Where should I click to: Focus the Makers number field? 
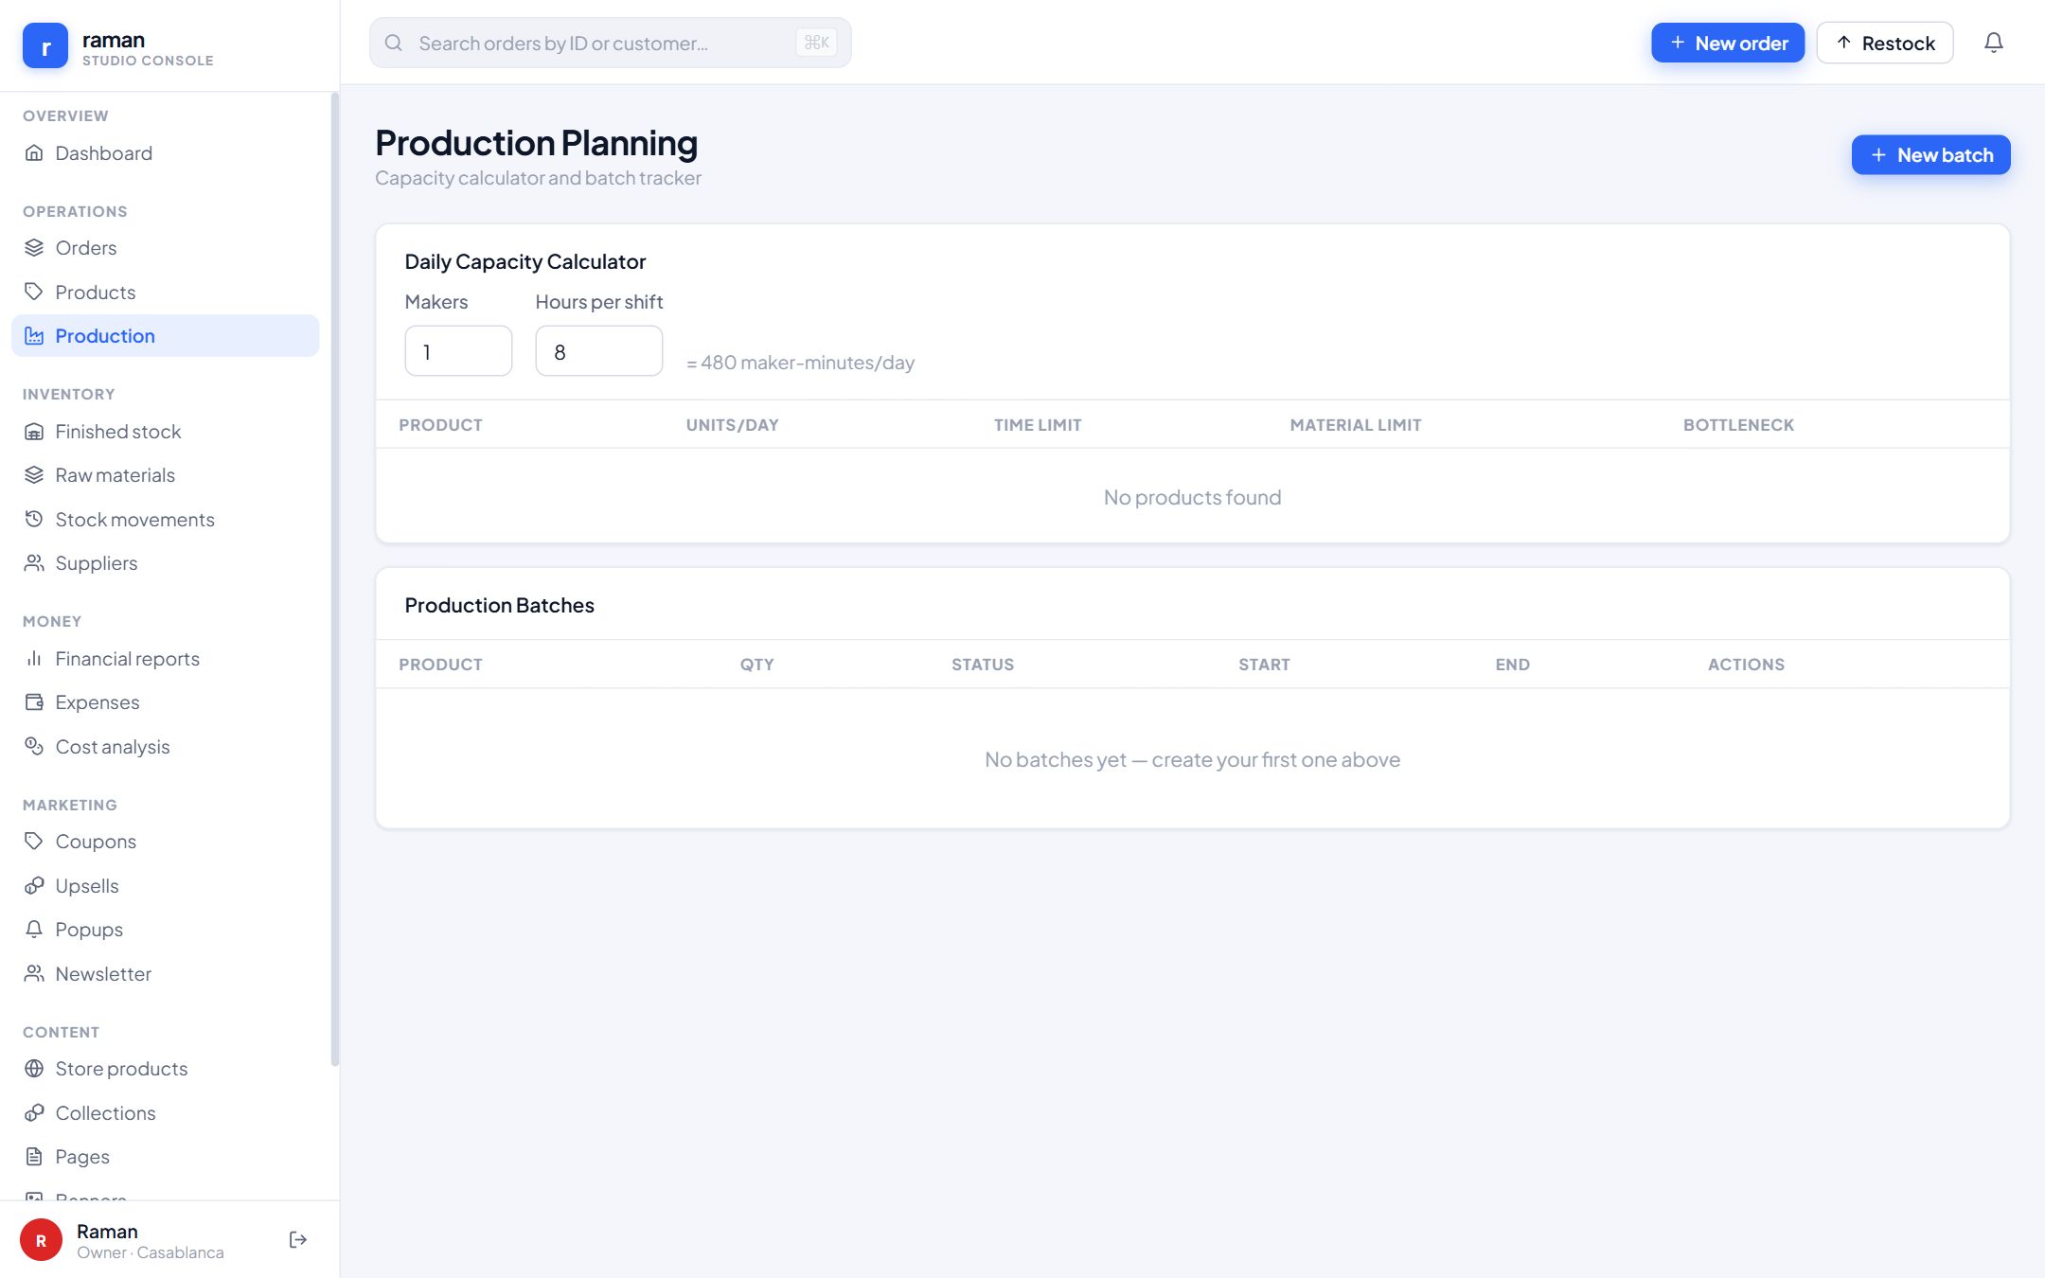(458, 351)
